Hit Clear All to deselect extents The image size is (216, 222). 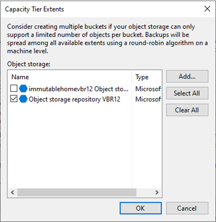[x=187, y=110]
